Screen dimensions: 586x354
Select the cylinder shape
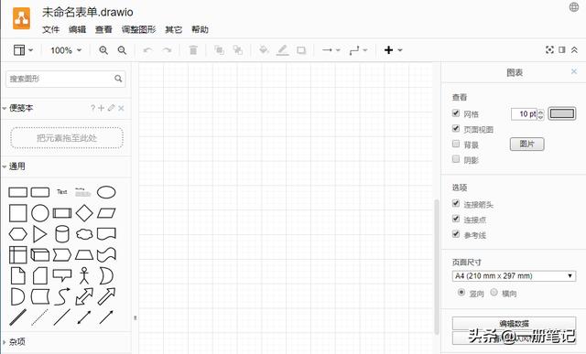pos(62,234)
